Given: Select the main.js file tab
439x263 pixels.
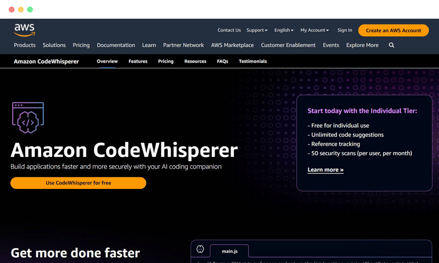Looking at the screenshot, I should click(x=229, y=251).
